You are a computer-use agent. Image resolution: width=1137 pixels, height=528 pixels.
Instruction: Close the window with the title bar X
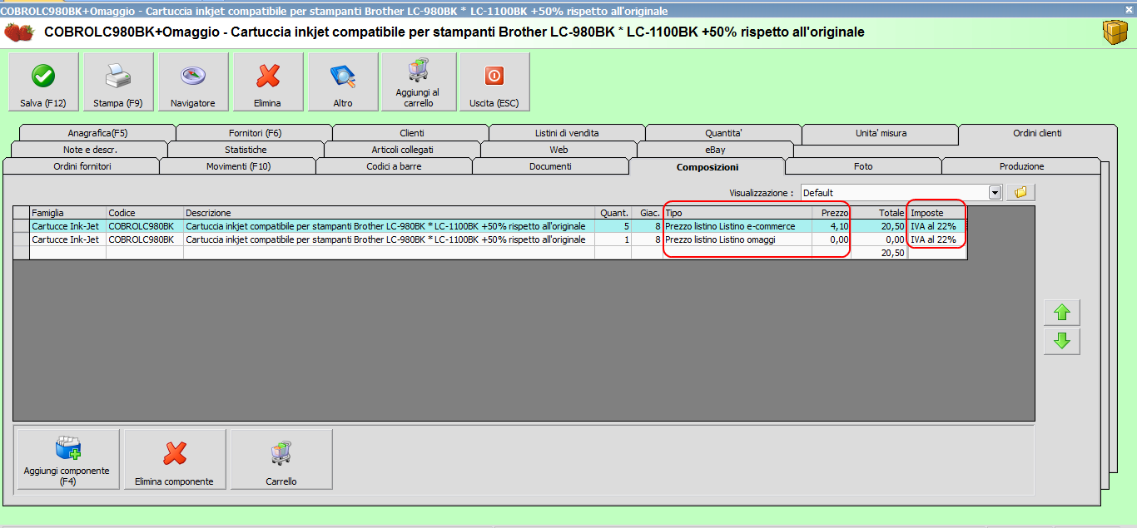(1128, 10)
